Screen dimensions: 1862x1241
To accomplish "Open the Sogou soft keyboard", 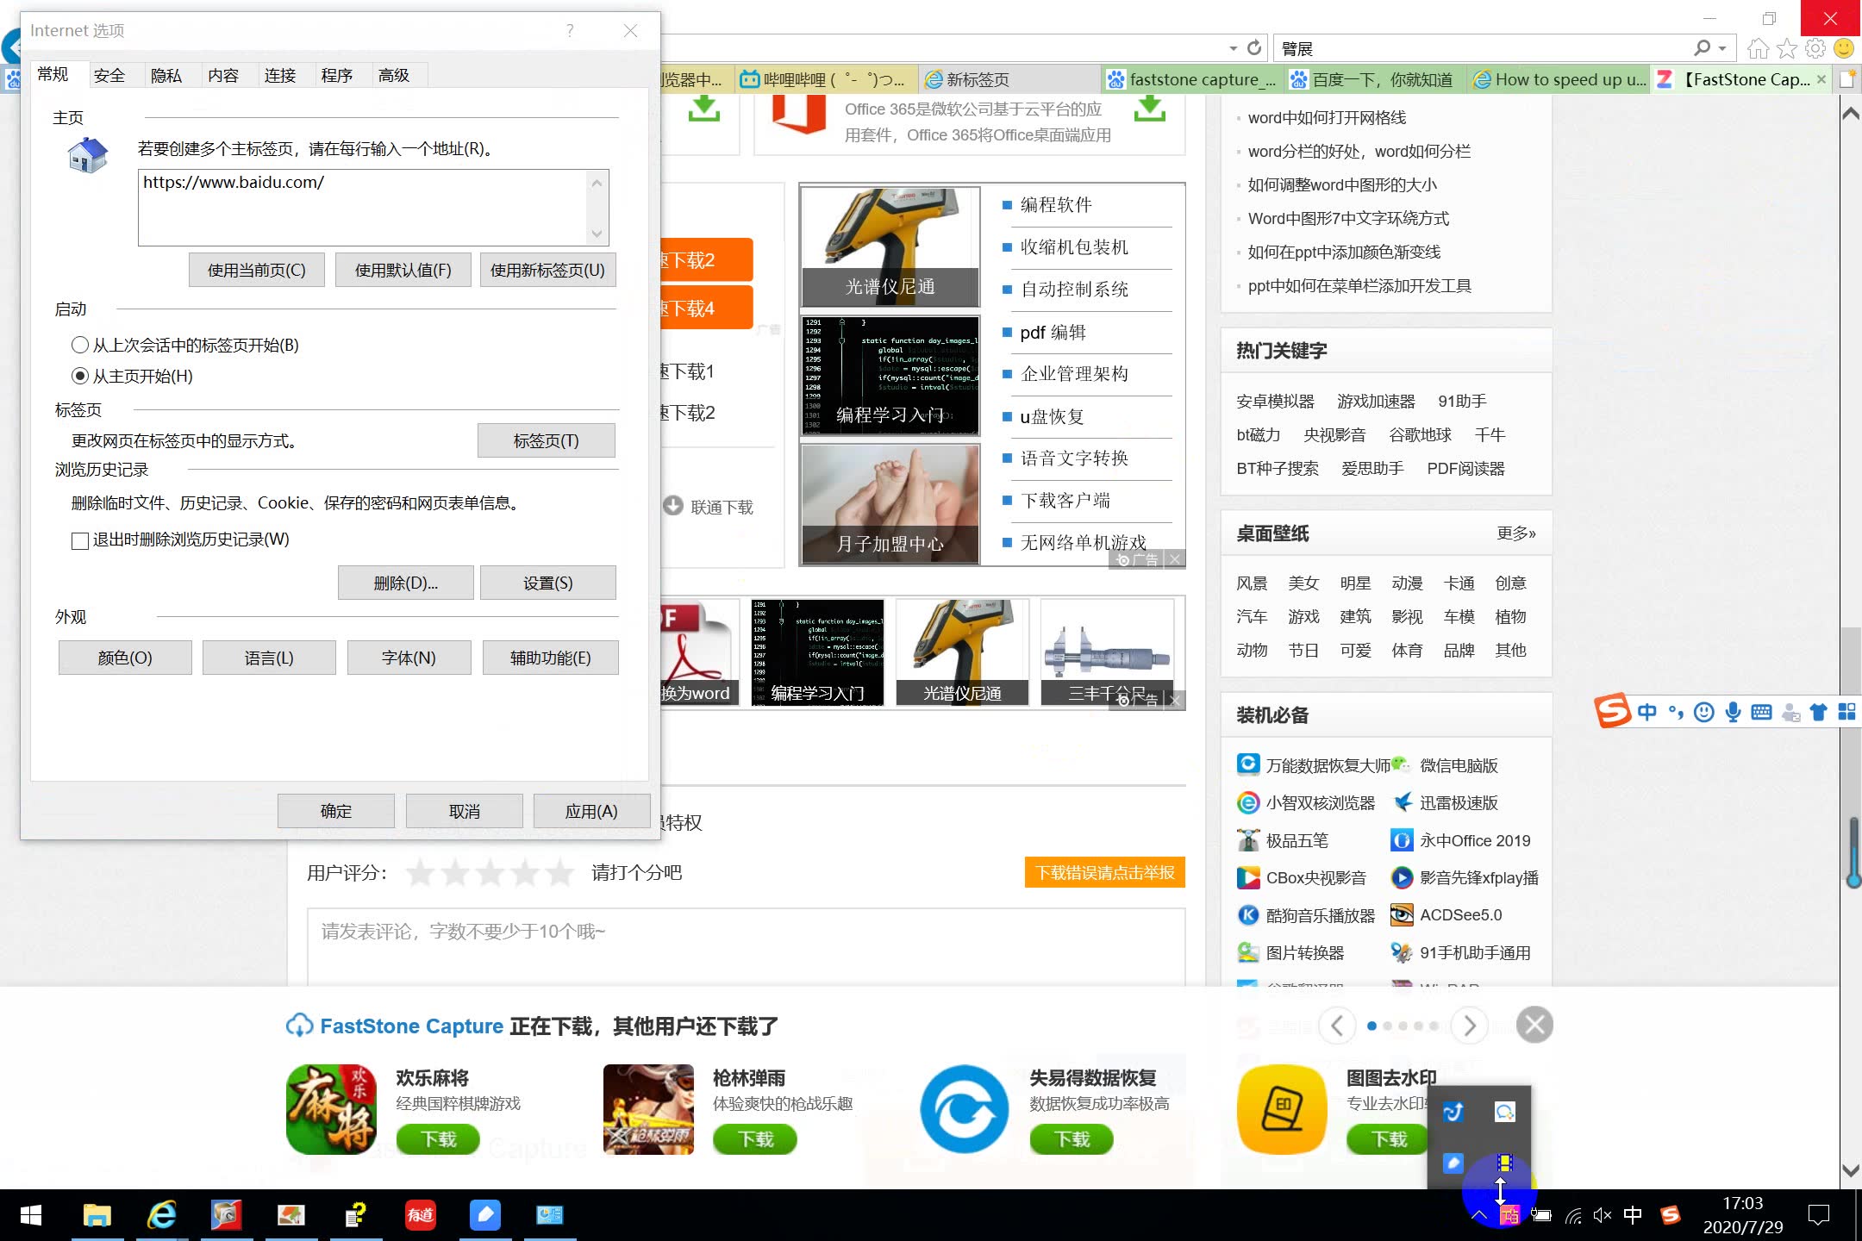I will (1762, 712).
